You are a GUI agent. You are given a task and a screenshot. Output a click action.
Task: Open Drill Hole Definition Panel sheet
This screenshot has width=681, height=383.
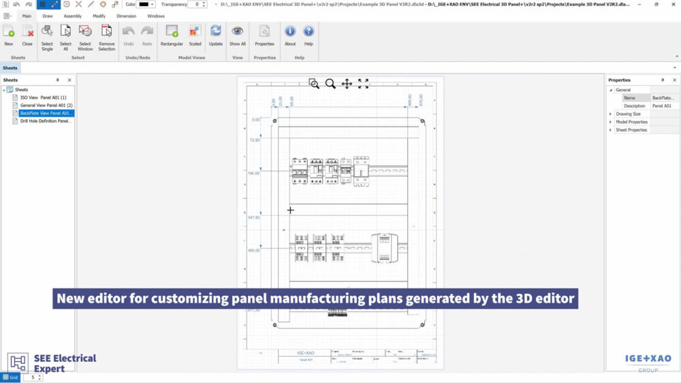[x=46, y=121]
